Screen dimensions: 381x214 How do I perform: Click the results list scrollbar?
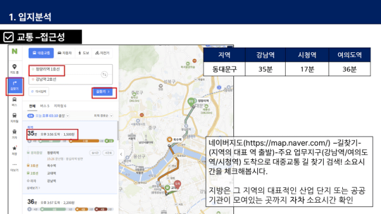[x=118, y=131]
